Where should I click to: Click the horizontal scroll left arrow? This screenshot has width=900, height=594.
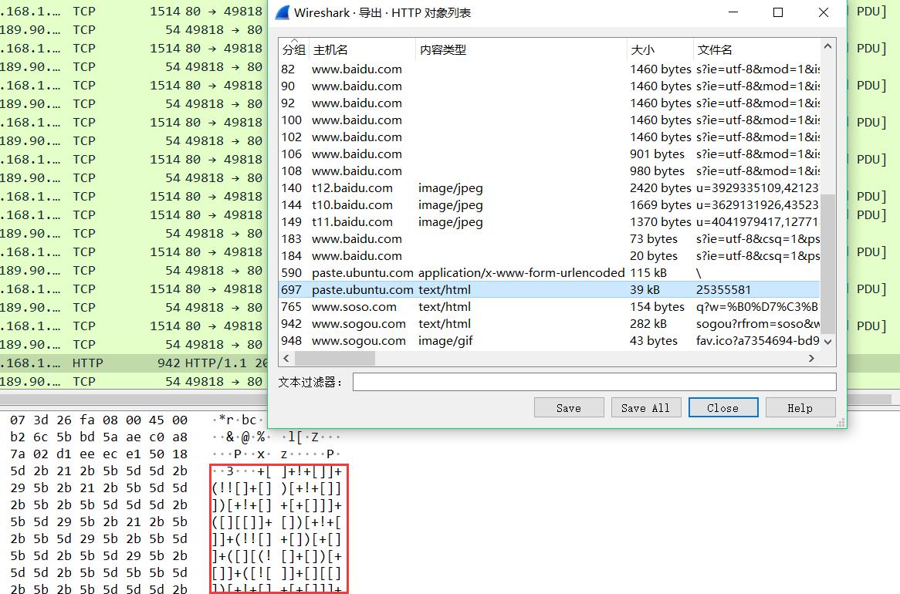(286, 358)
